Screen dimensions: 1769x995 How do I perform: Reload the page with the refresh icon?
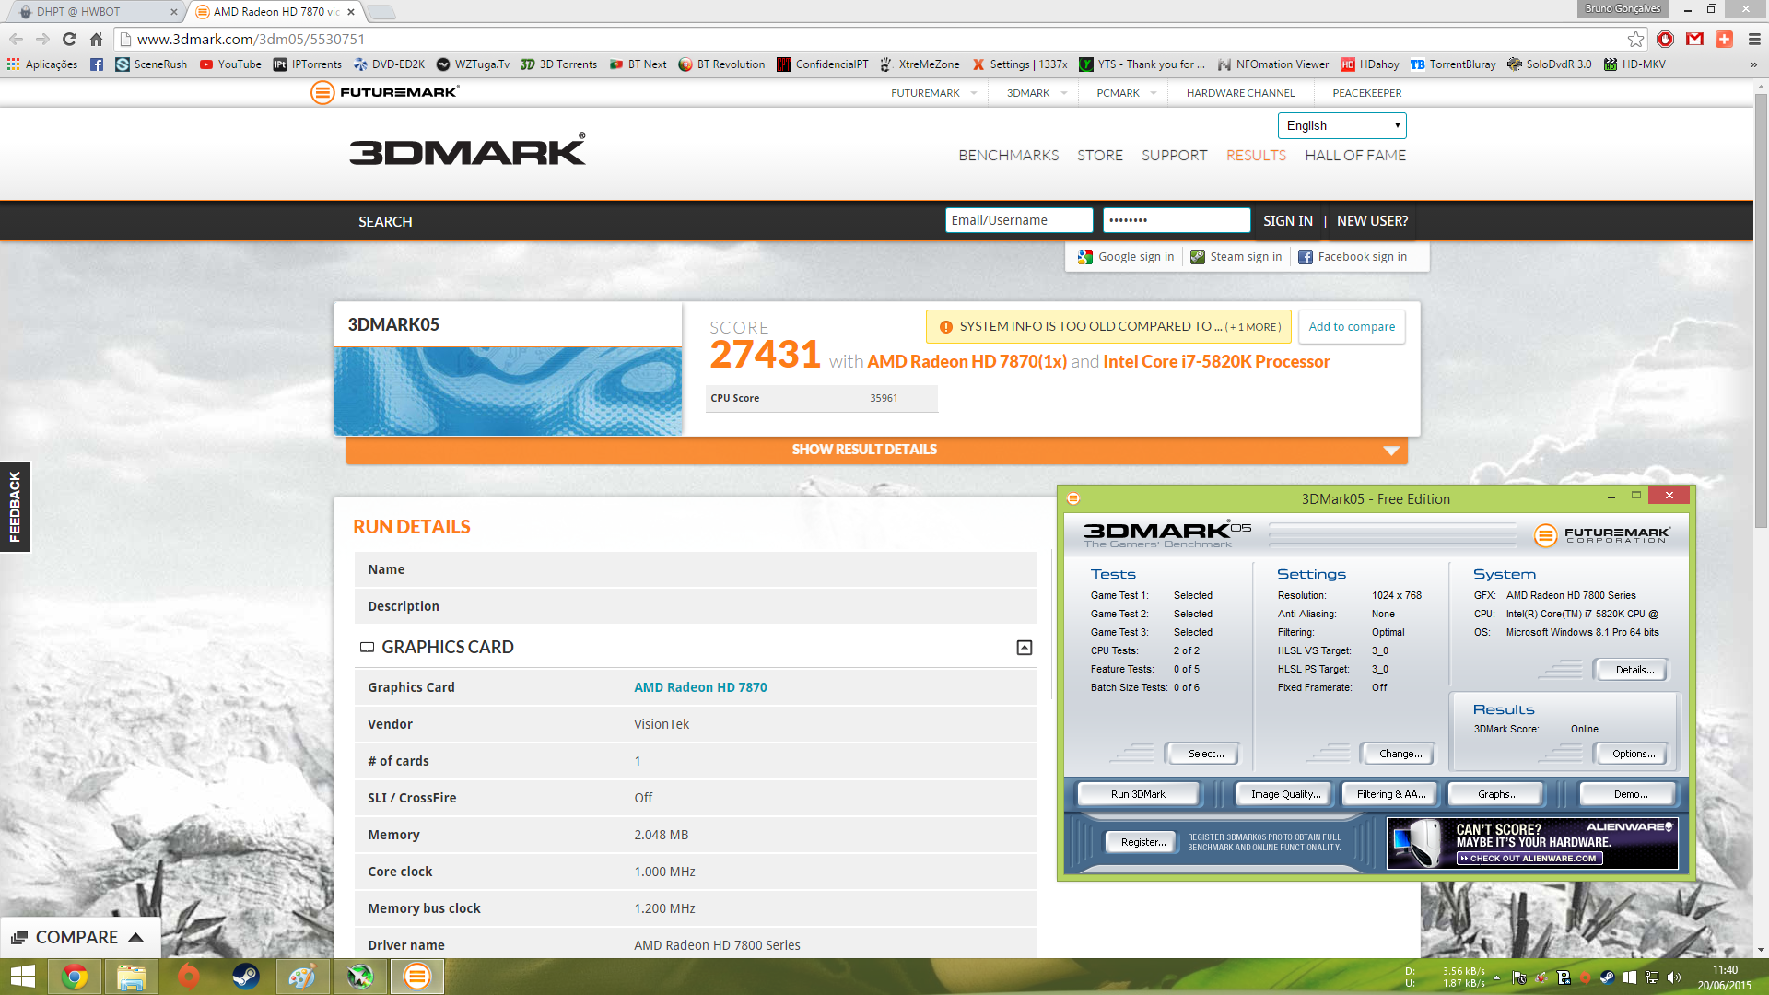point(69,39)
